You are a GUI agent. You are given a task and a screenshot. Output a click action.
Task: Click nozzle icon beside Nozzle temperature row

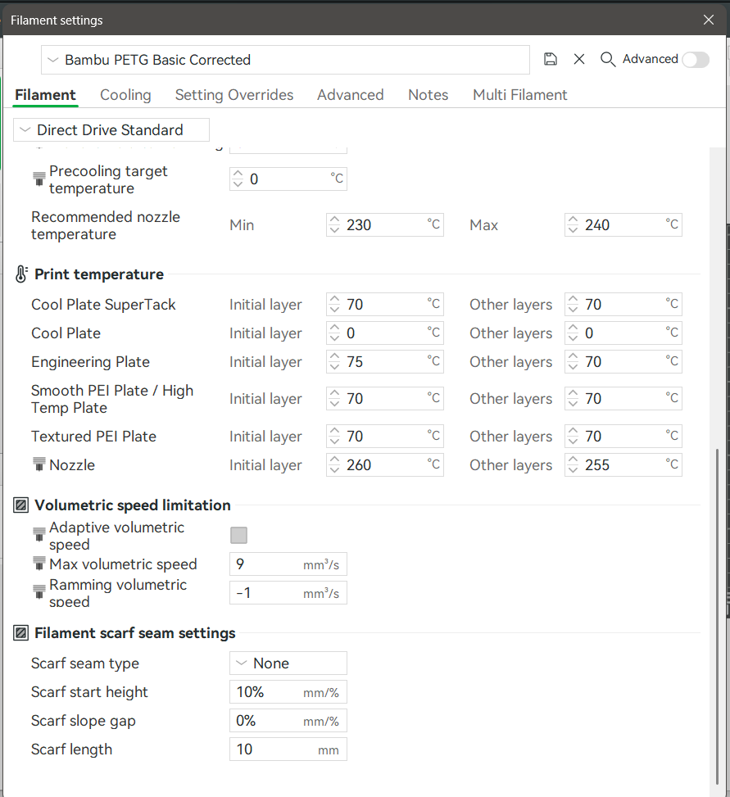[x=39, y=464]
